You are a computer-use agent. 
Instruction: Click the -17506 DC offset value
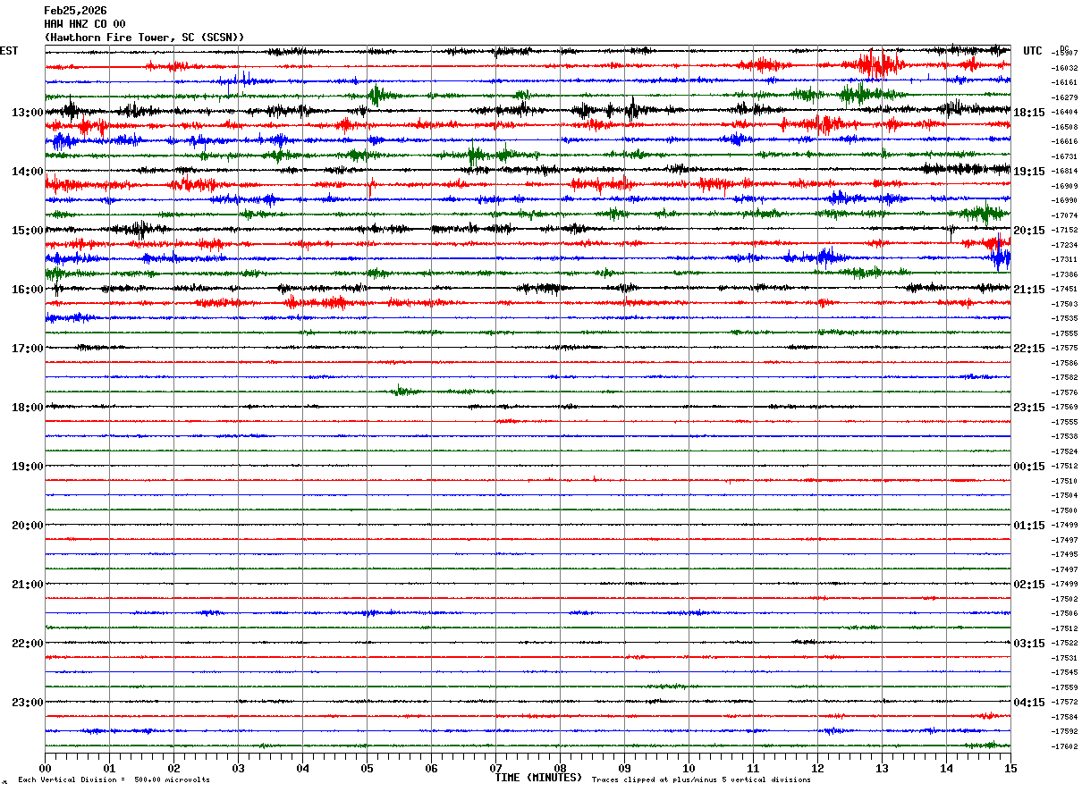1065,613
